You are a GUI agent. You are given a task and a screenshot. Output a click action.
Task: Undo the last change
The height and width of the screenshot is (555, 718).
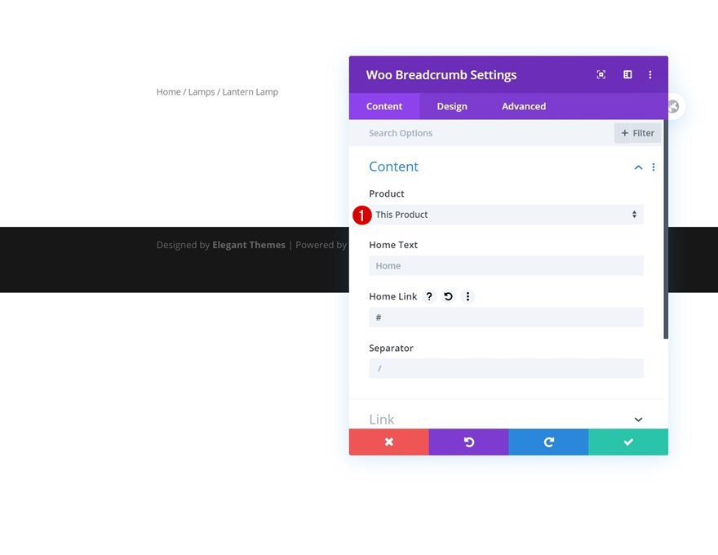(x=468, y=442)
